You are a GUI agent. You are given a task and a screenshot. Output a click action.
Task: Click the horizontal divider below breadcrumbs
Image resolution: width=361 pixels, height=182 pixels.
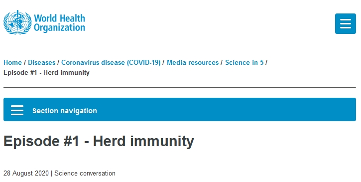click(180, 88)
